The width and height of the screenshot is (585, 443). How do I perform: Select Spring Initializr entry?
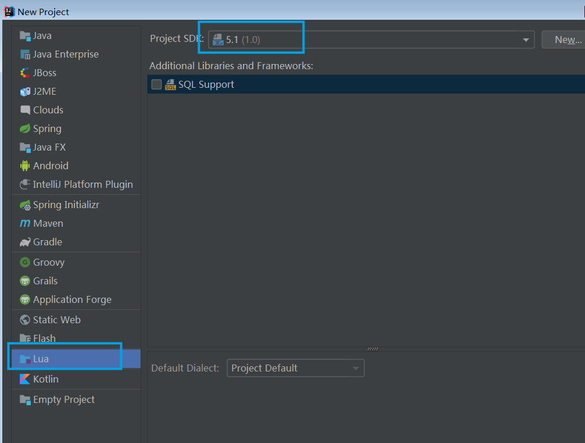coord(76,205)
